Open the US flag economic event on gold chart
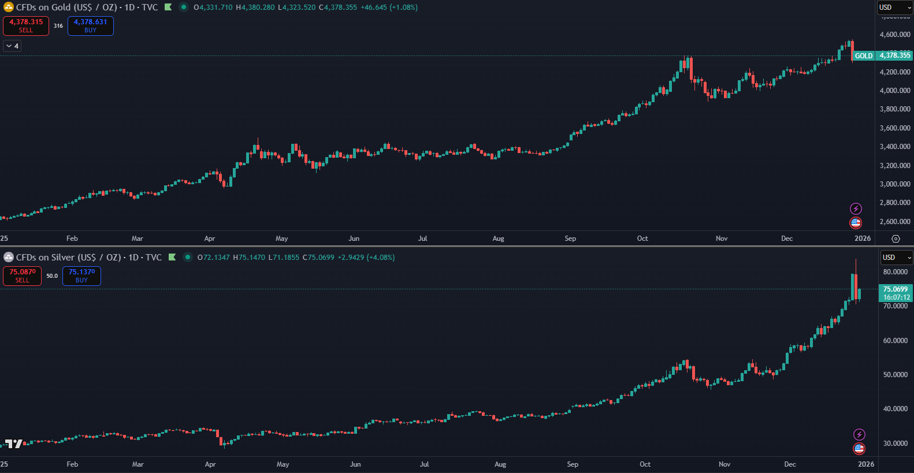914x473 pixels. [x=856, y=222]
